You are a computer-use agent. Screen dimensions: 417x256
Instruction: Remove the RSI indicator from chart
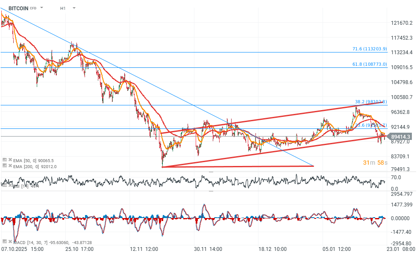pyautogui.click(x=10, y=186)
